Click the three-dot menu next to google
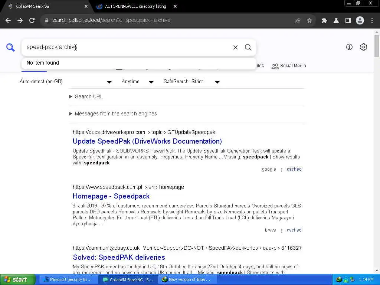Viewport: 380px width, 285px height. click(282, 170)
